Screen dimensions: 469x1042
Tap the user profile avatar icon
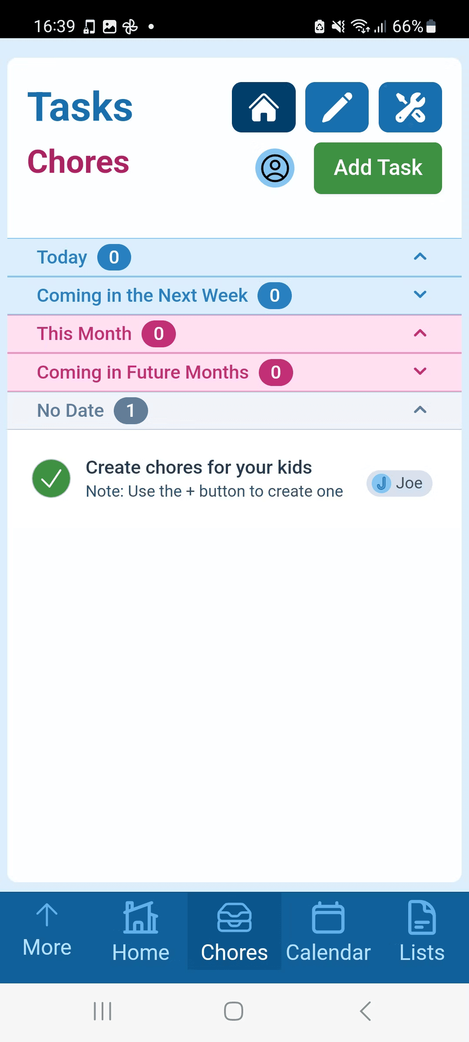click(x=275, y=168)
